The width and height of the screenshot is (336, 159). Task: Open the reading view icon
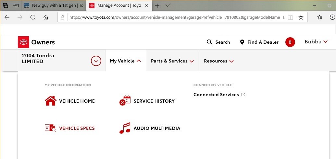pyautogui.click(x=290, y=17)
